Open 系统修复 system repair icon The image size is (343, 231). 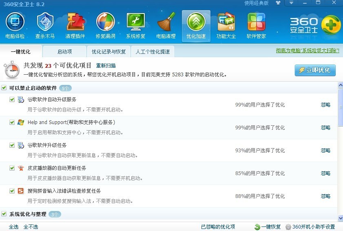coord(136,26)
